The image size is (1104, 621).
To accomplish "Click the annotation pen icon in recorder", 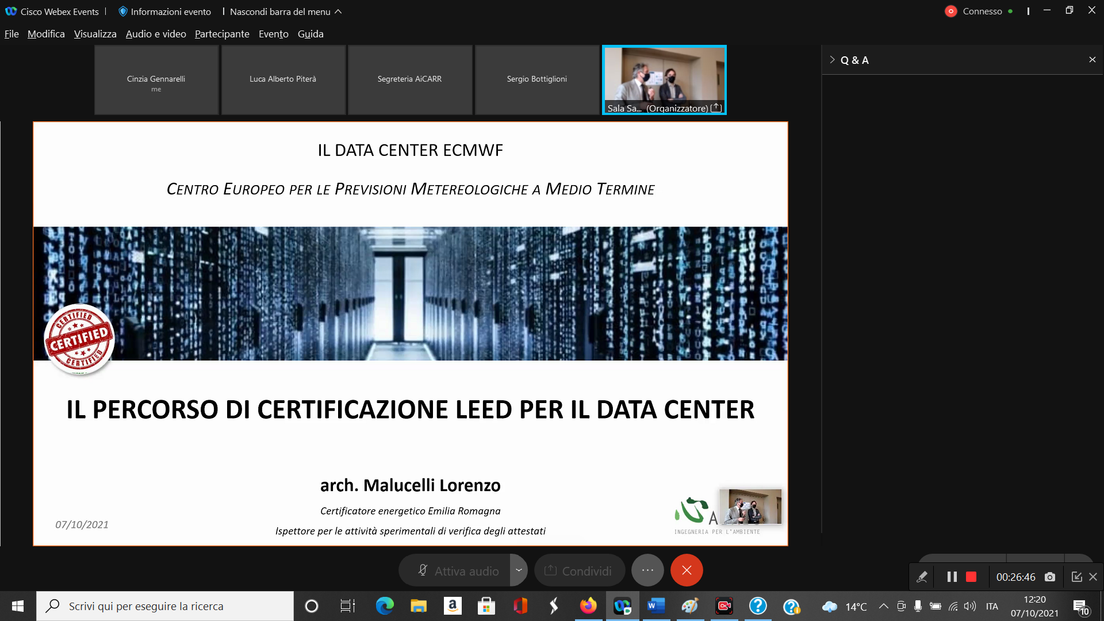I will (x=922, y=577).
